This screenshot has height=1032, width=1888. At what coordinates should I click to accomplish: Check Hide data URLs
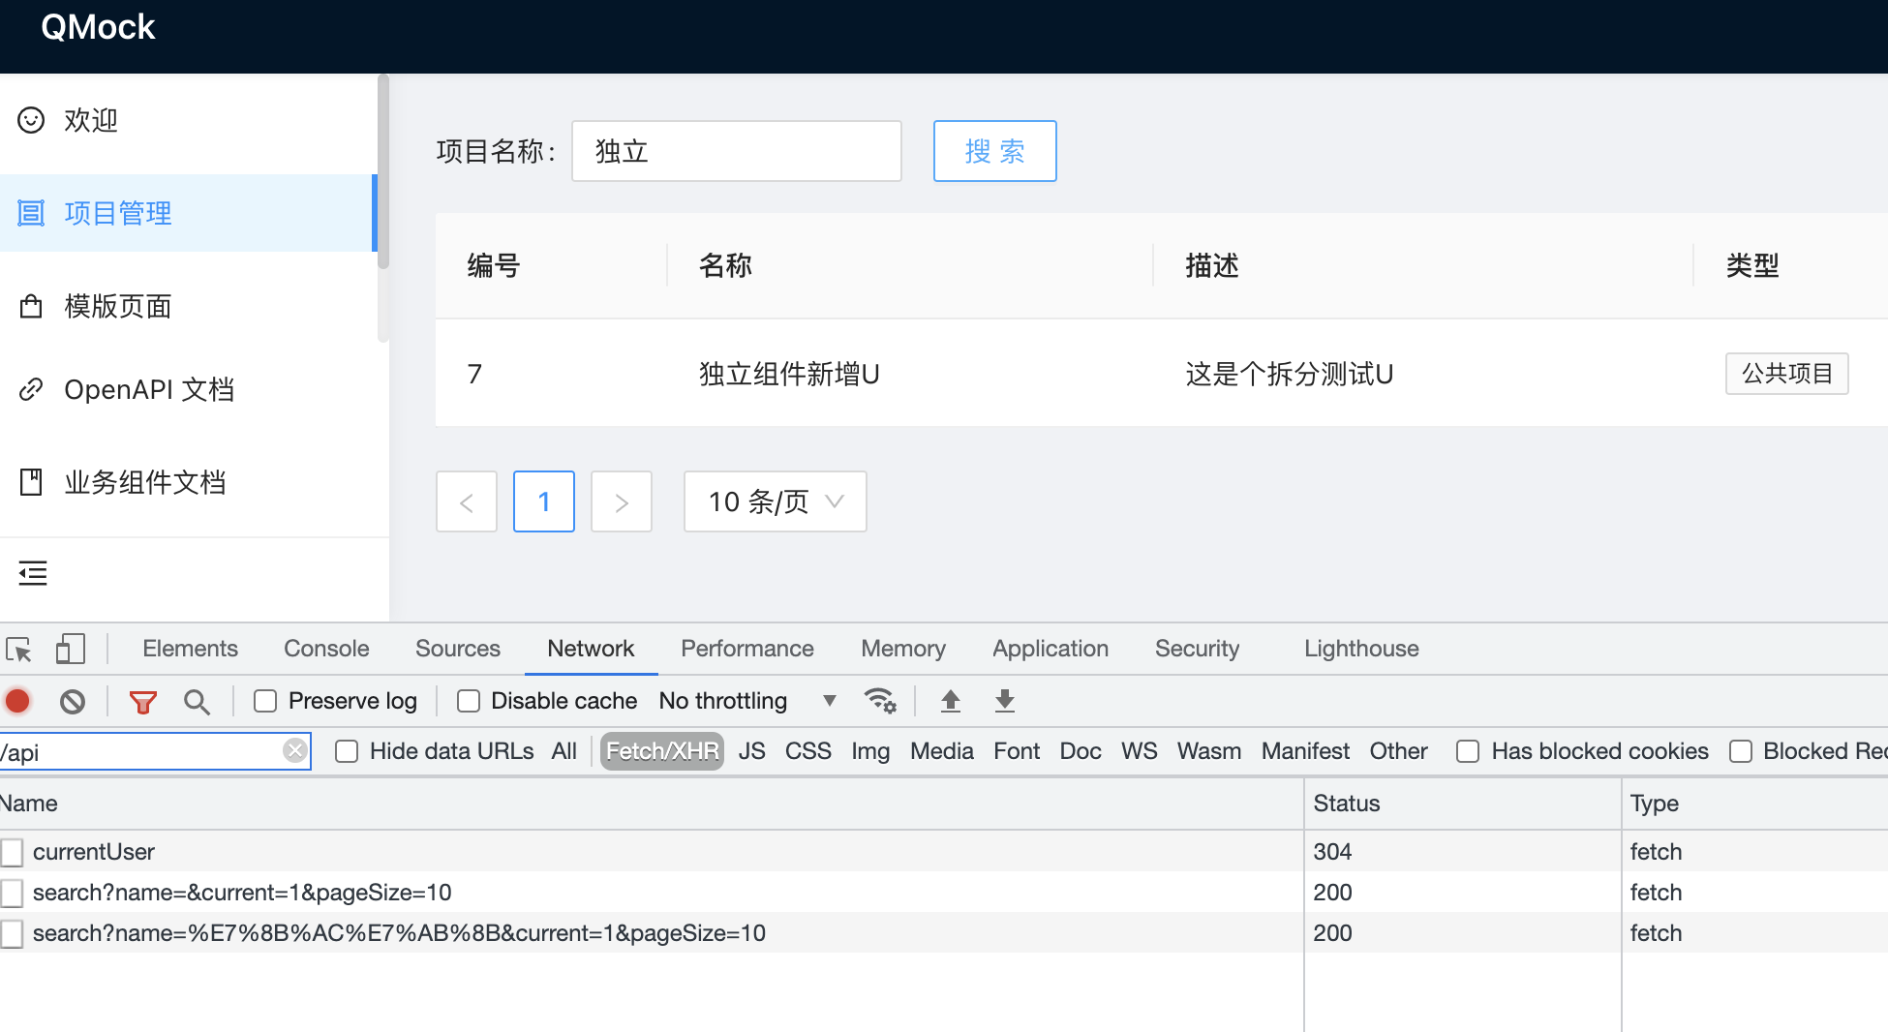(347, 751)
